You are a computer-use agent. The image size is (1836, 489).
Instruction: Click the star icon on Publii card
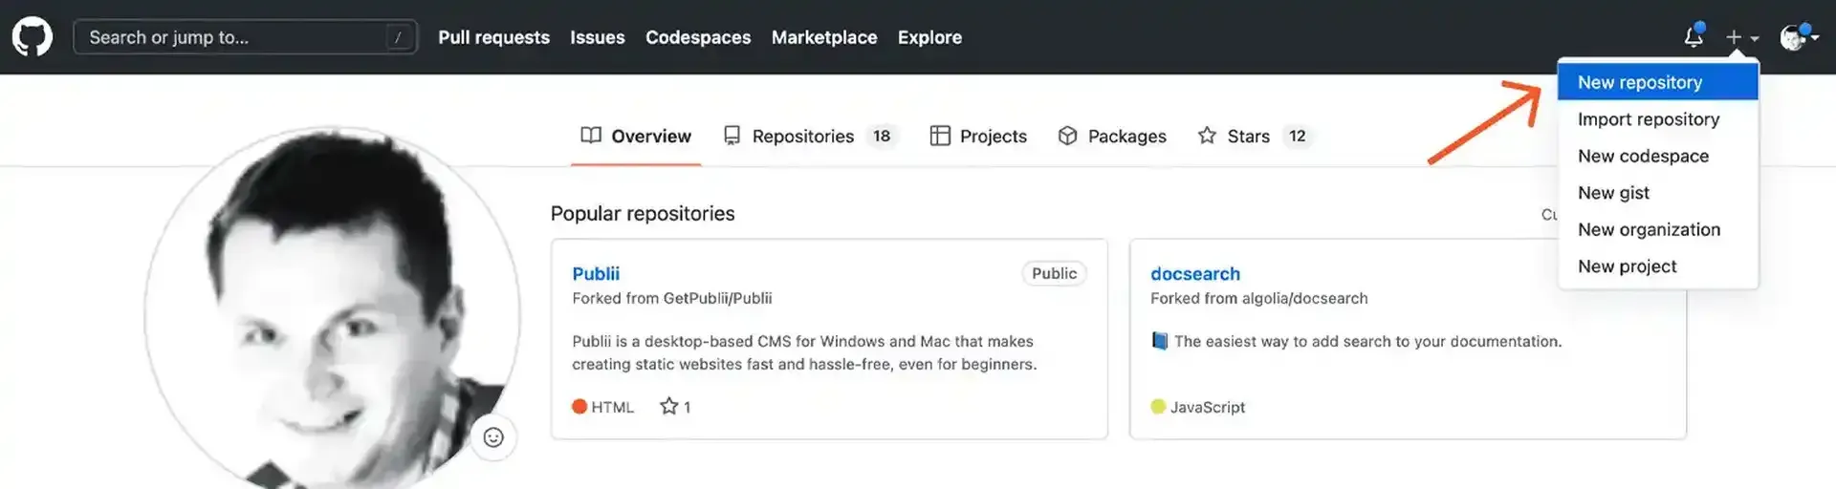click(668, 407)
